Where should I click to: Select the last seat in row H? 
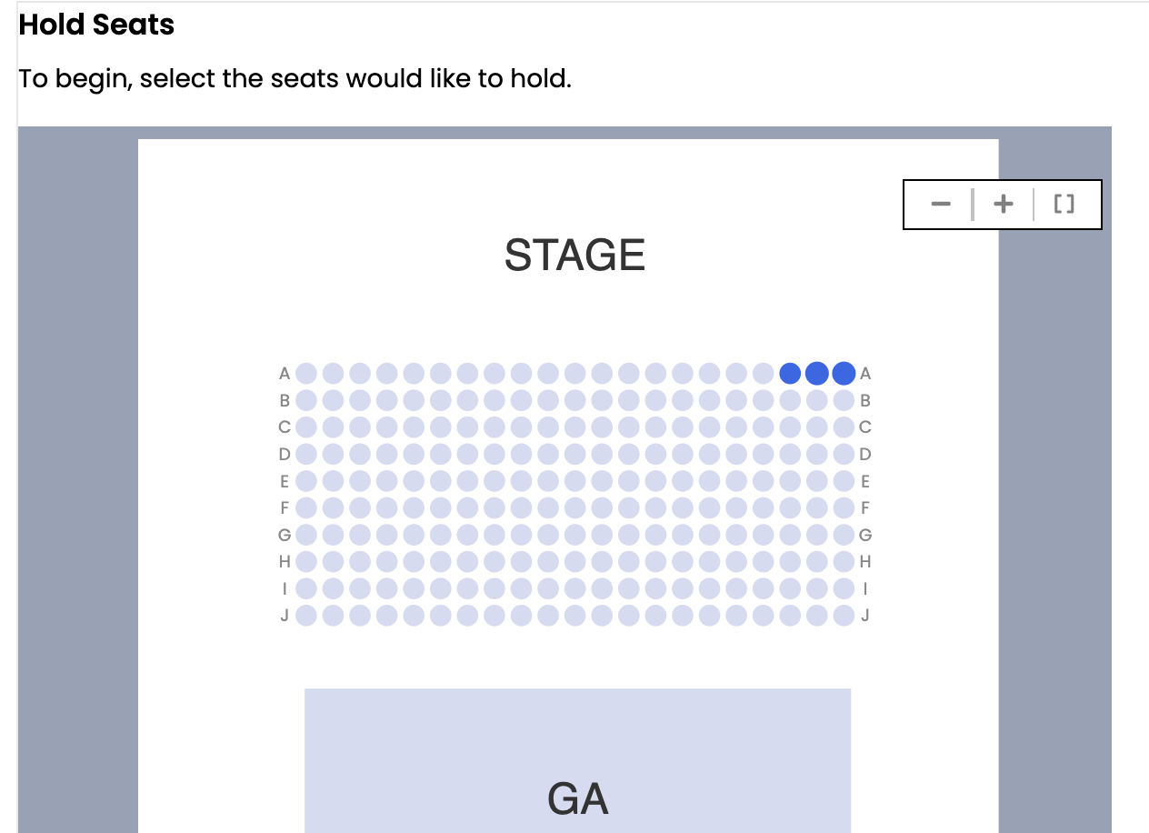(844, 561)
